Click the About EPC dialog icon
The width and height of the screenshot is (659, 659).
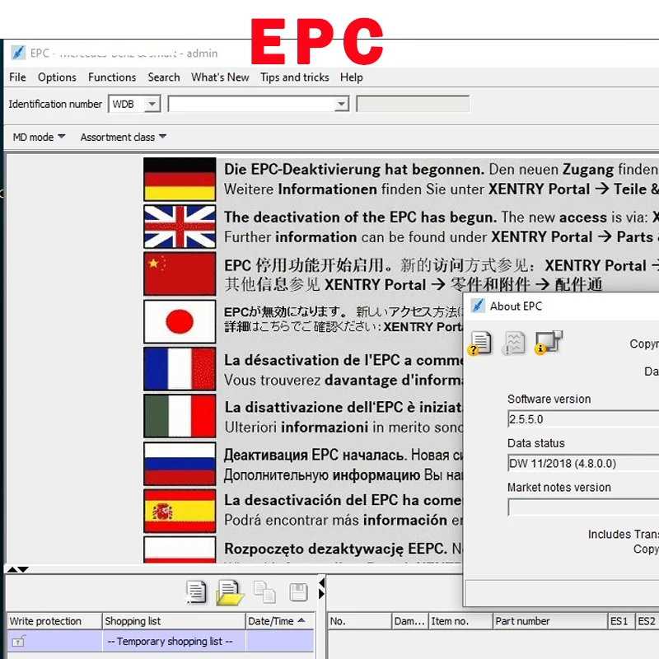click(x=478, y=306)
